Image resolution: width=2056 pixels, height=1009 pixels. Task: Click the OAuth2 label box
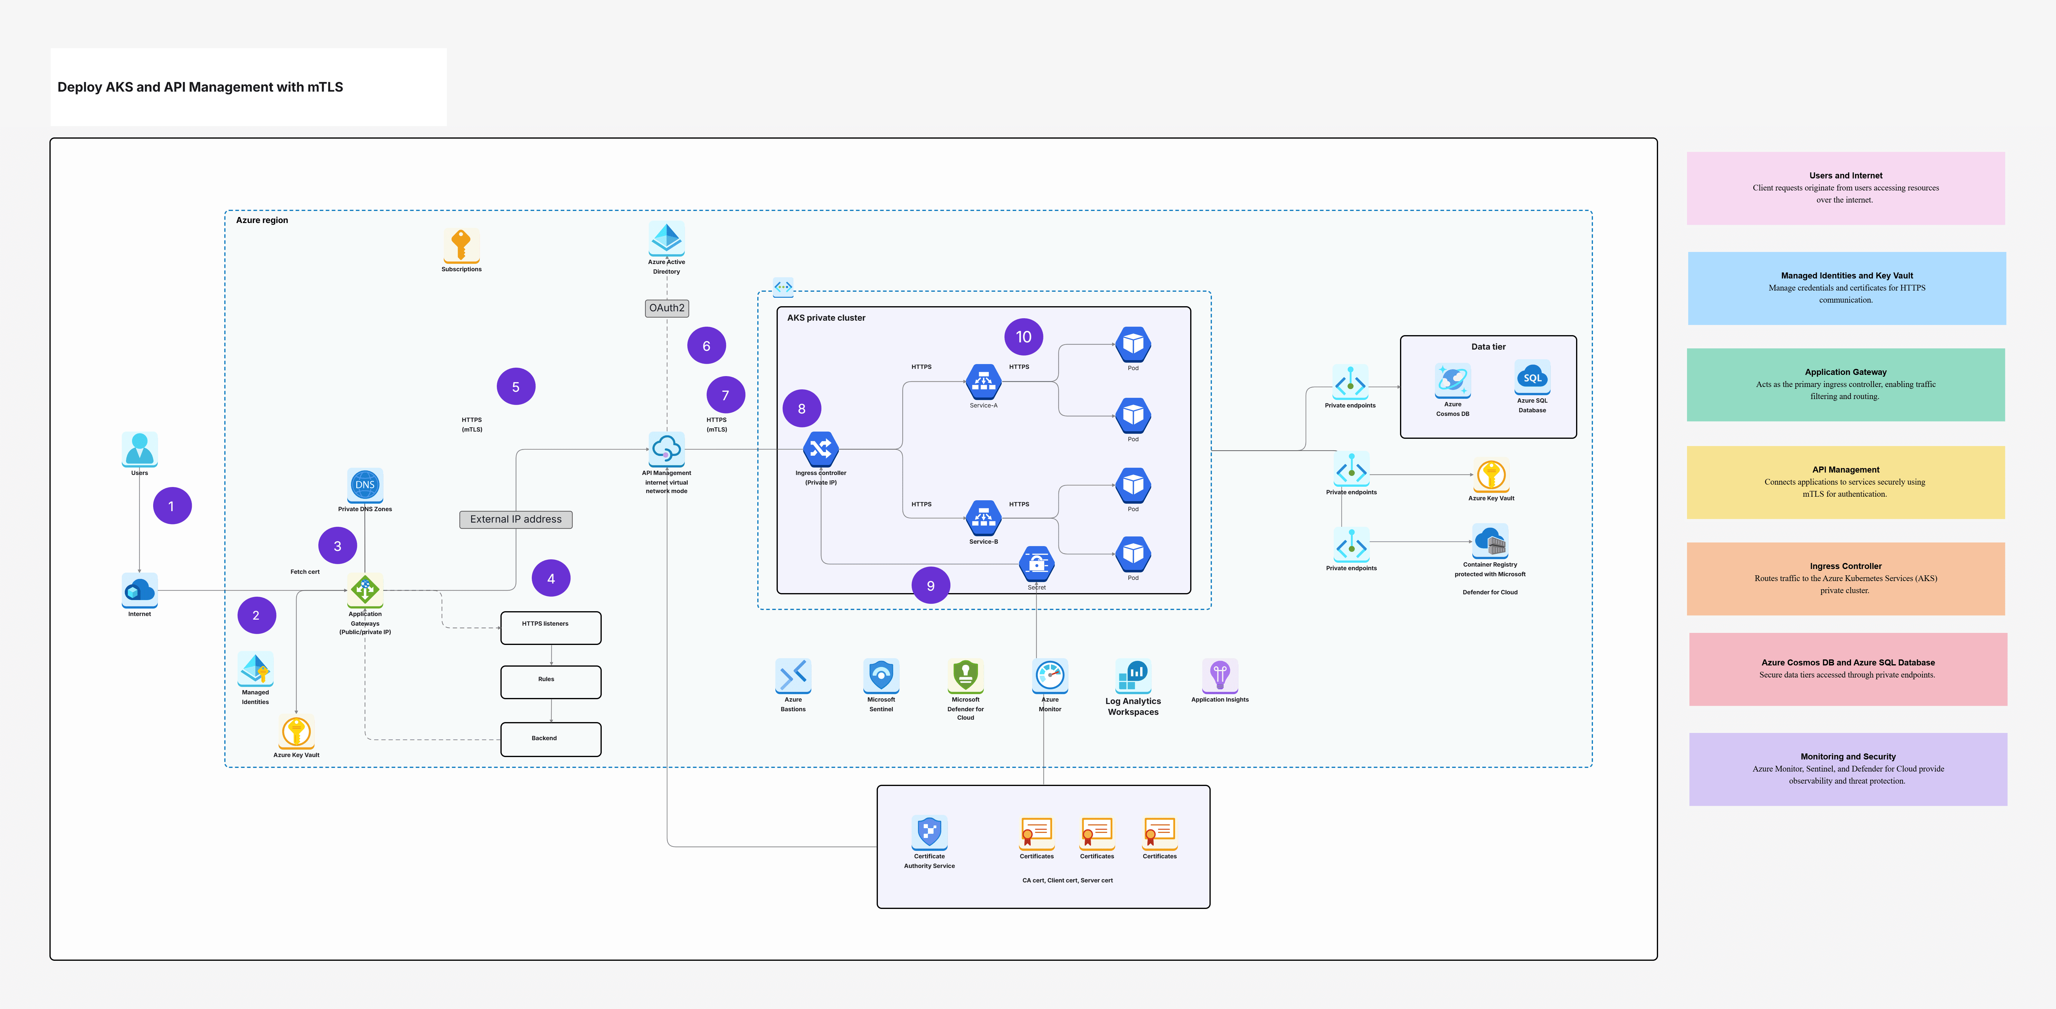coord(667,308)
